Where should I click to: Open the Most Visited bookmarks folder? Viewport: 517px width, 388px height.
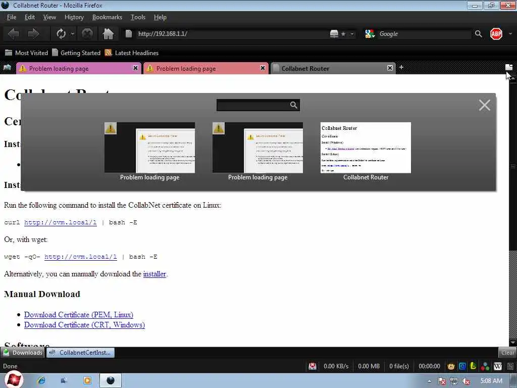[26, 53]
